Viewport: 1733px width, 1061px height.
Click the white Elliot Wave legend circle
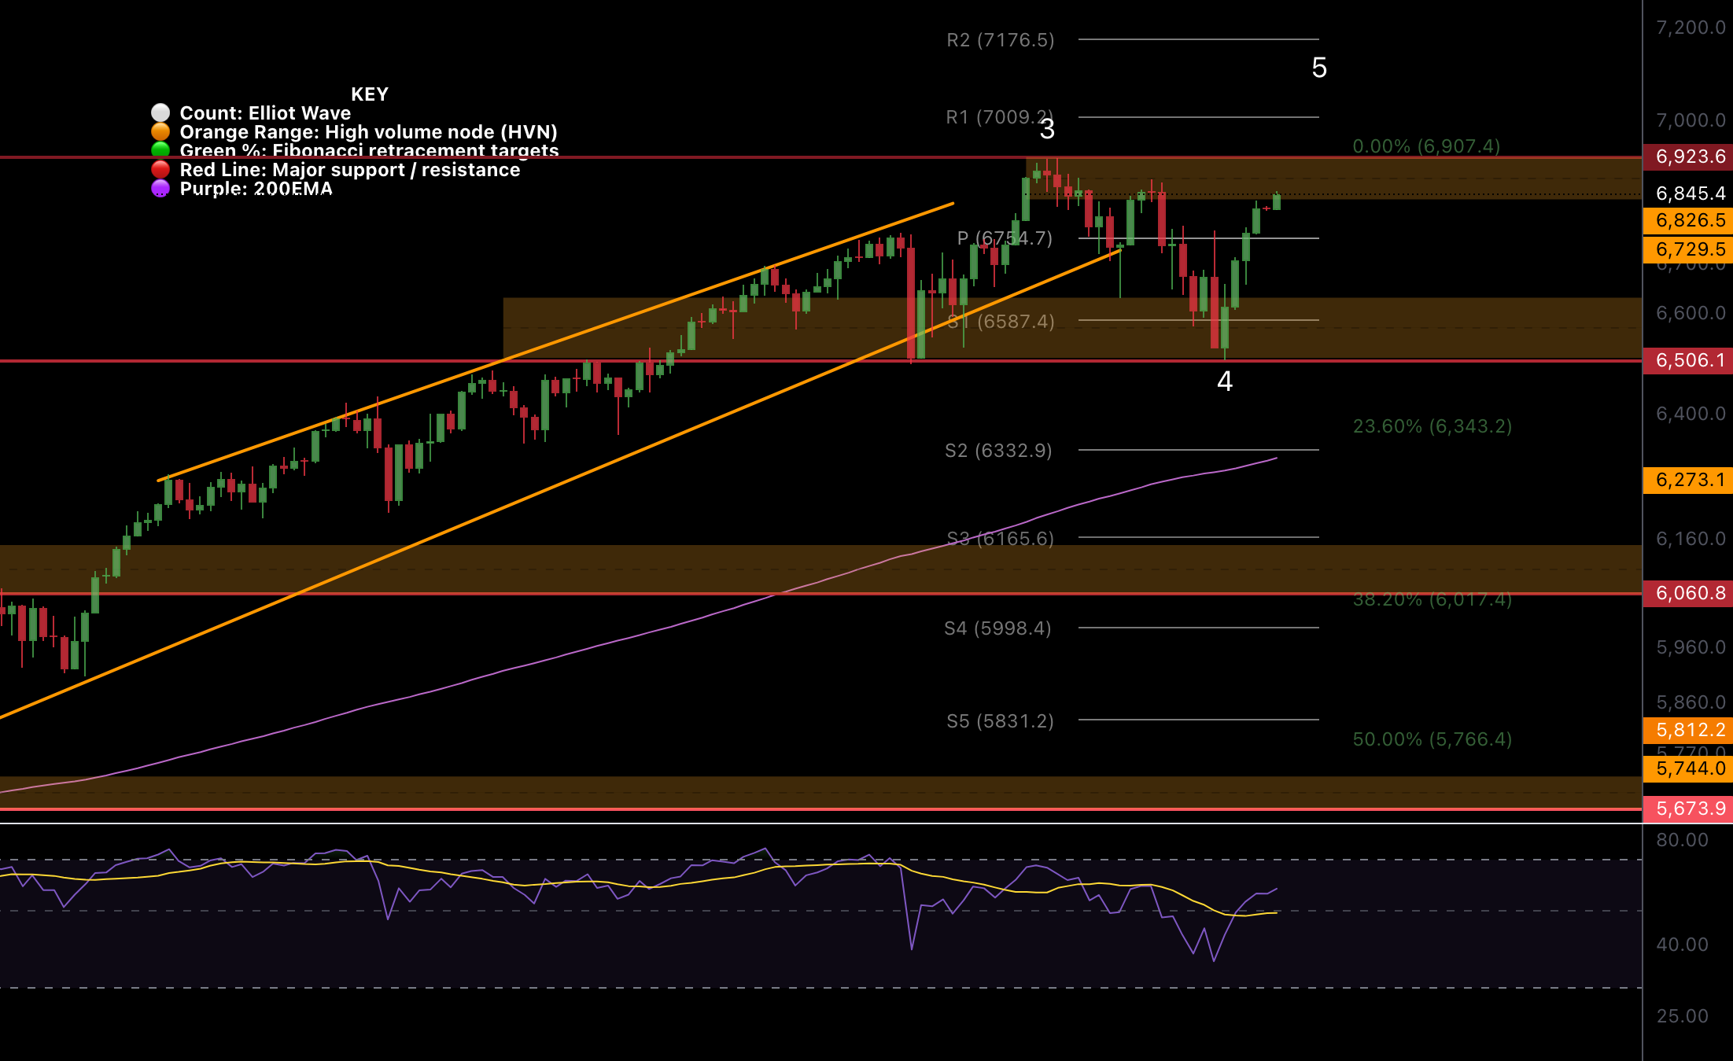(x=160, y=113)
